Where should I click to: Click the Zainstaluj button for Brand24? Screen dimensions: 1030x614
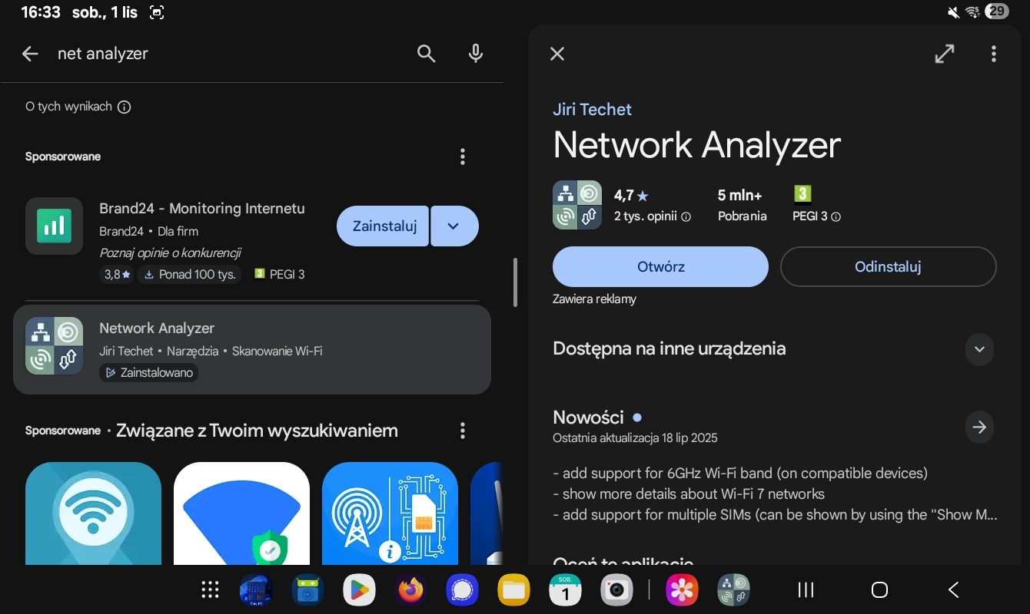point(384,226)
